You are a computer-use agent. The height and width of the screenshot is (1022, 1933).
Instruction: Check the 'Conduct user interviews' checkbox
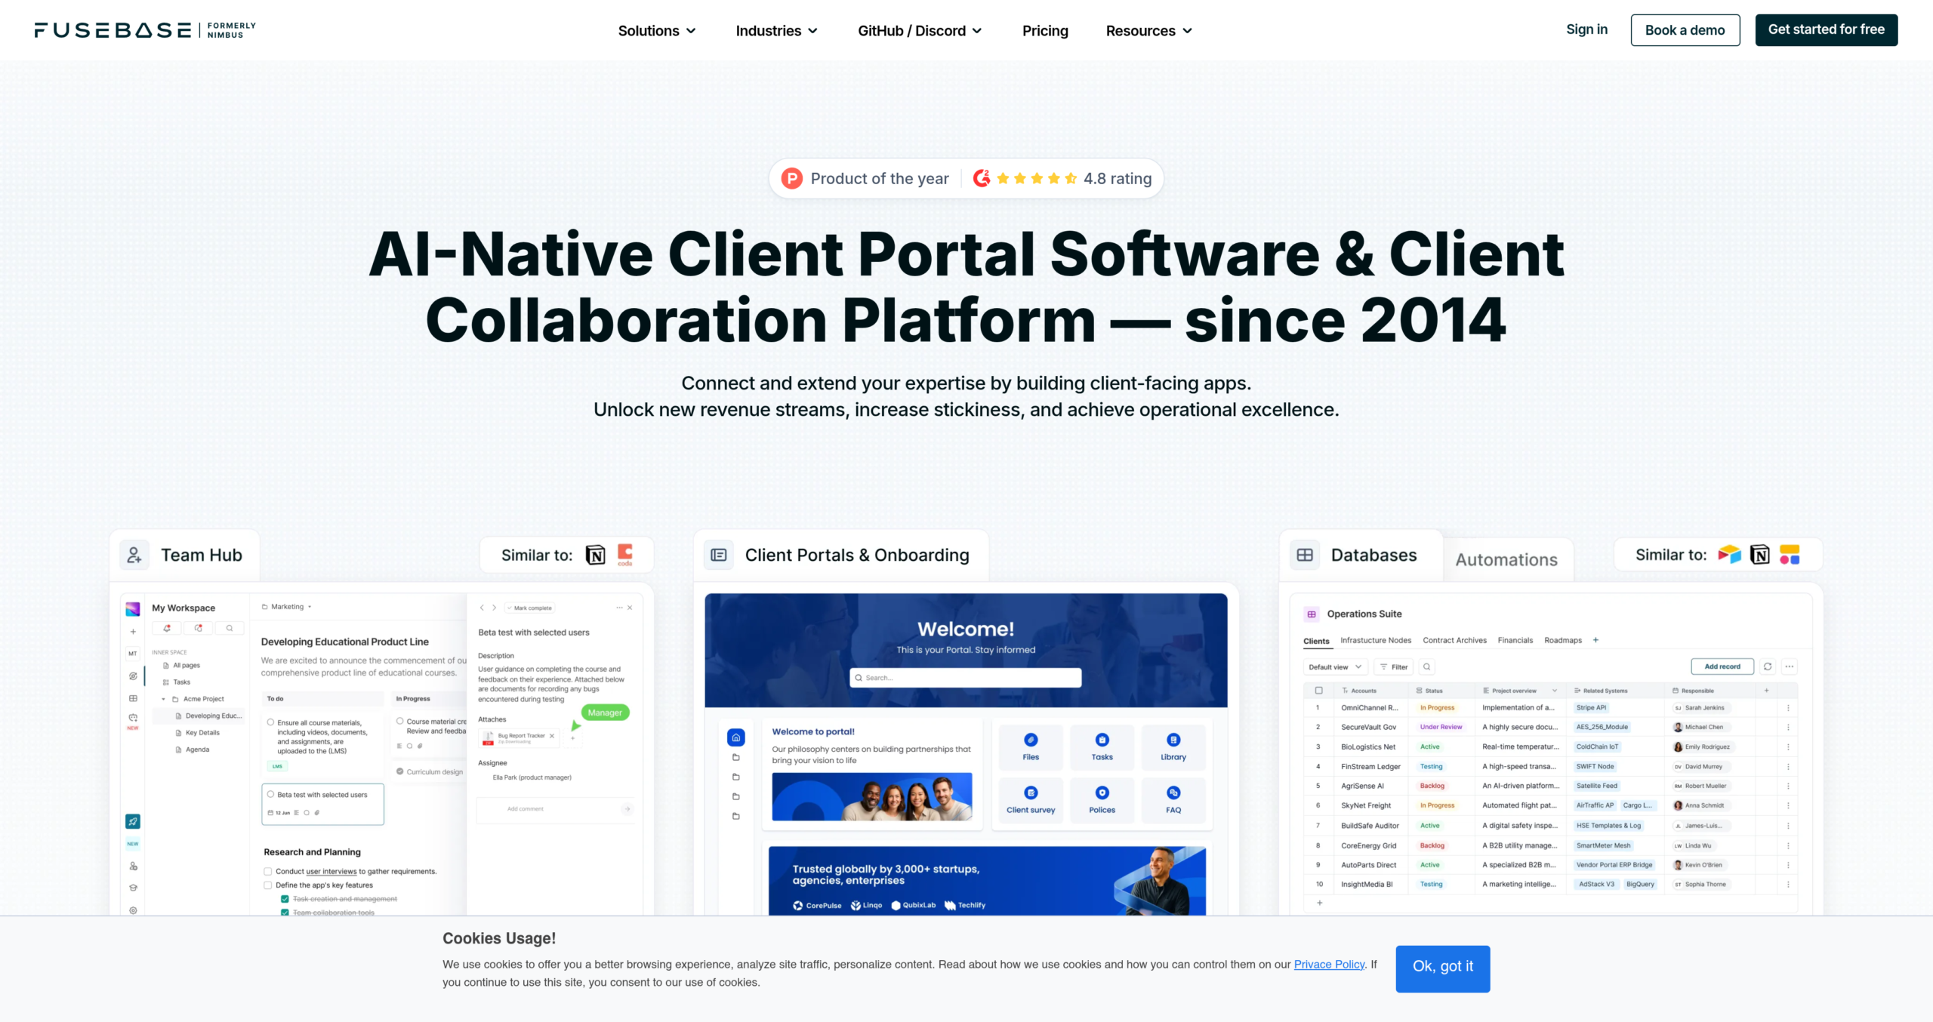coord(268,871)
